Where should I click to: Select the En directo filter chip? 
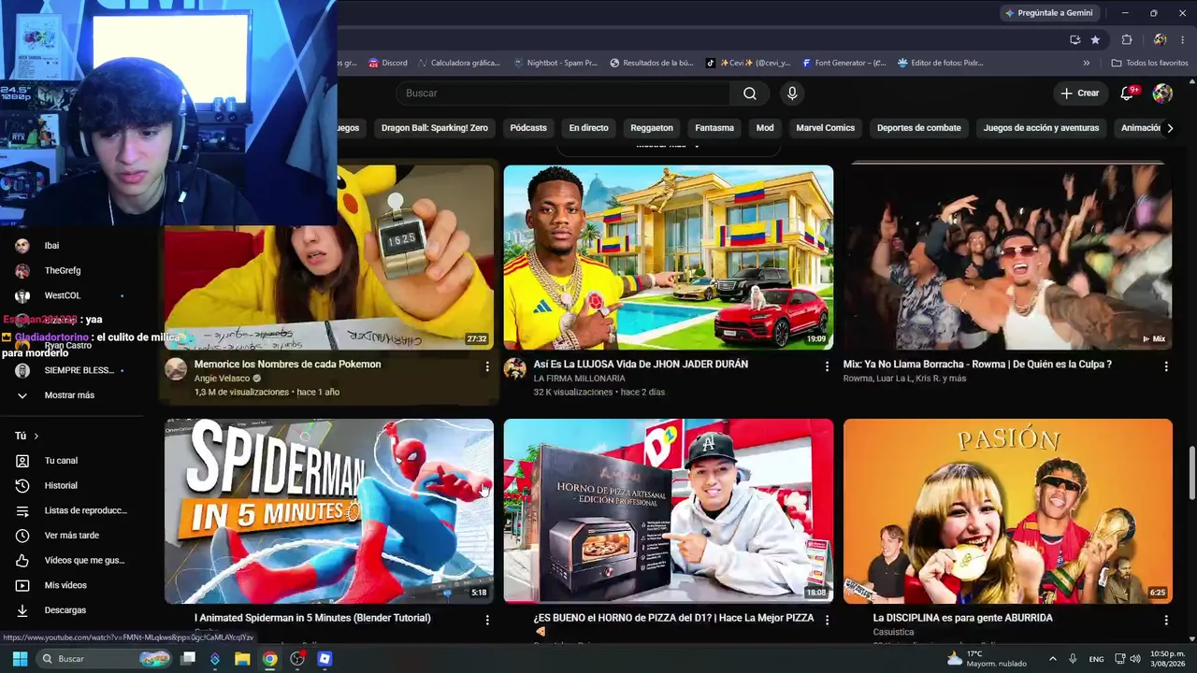point(588,128)
